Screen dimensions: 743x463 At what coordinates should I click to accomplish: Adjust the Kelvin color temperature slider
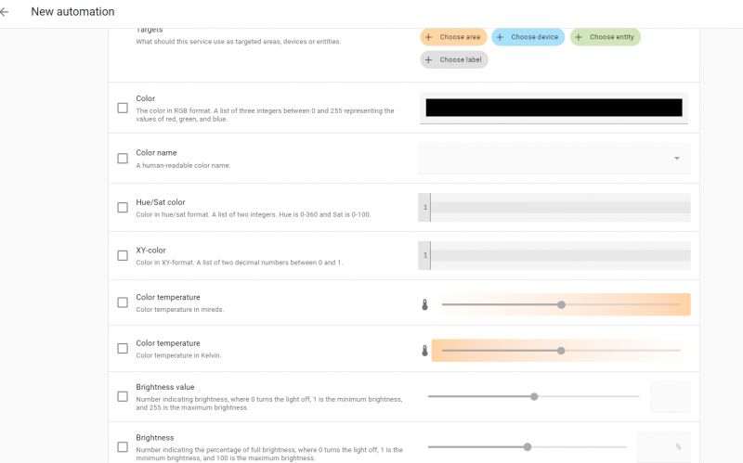point(561,351)
